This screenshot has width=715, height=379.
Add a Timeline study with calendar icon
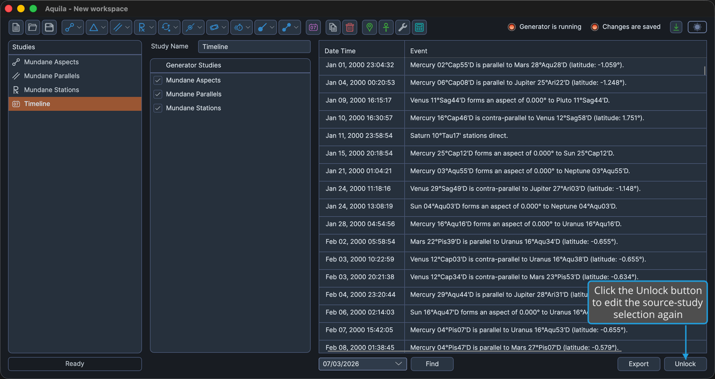[313, 27]
